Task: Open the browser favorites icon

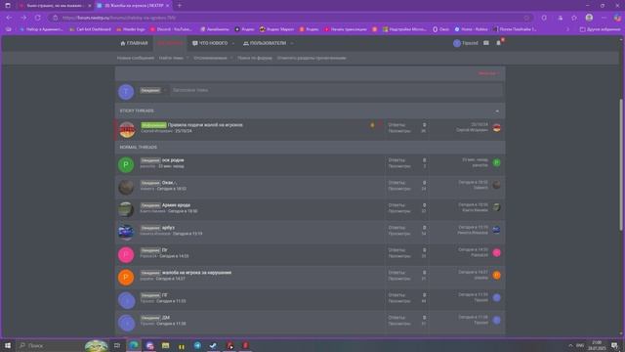Action: (574, 18)
